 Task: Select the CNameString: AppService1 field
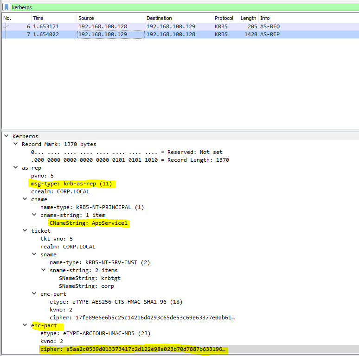click(x=88, y=223)
